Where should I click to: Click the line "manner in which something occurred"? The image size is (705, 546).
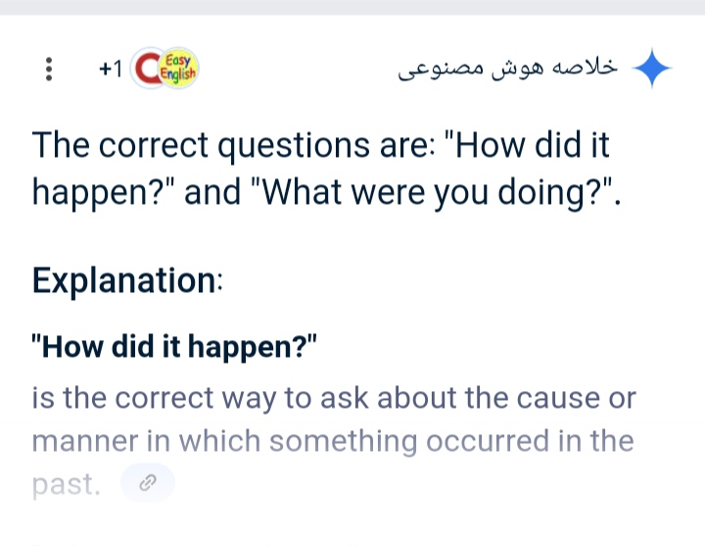333,441
